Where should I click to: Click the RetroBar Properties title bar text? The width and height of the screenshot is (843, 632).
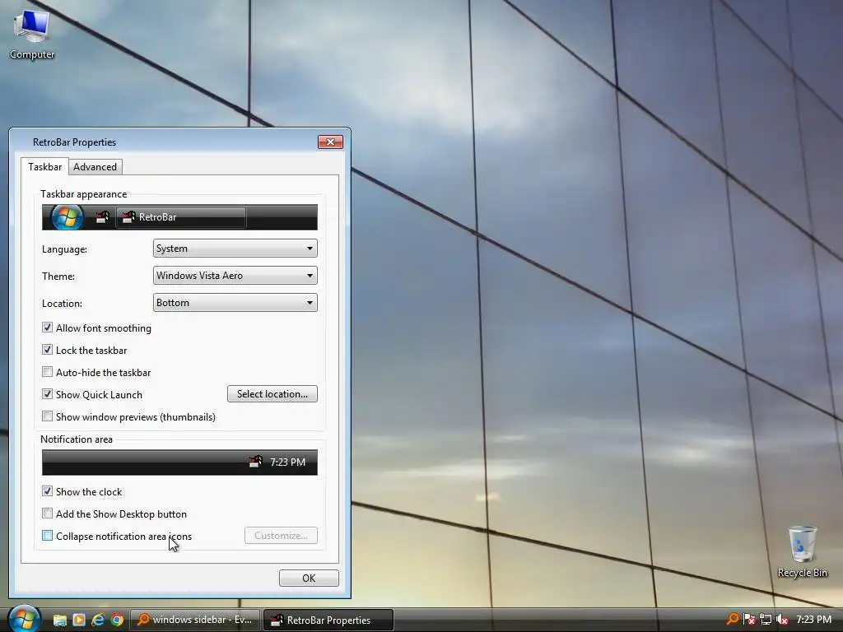tap(74, 142)
